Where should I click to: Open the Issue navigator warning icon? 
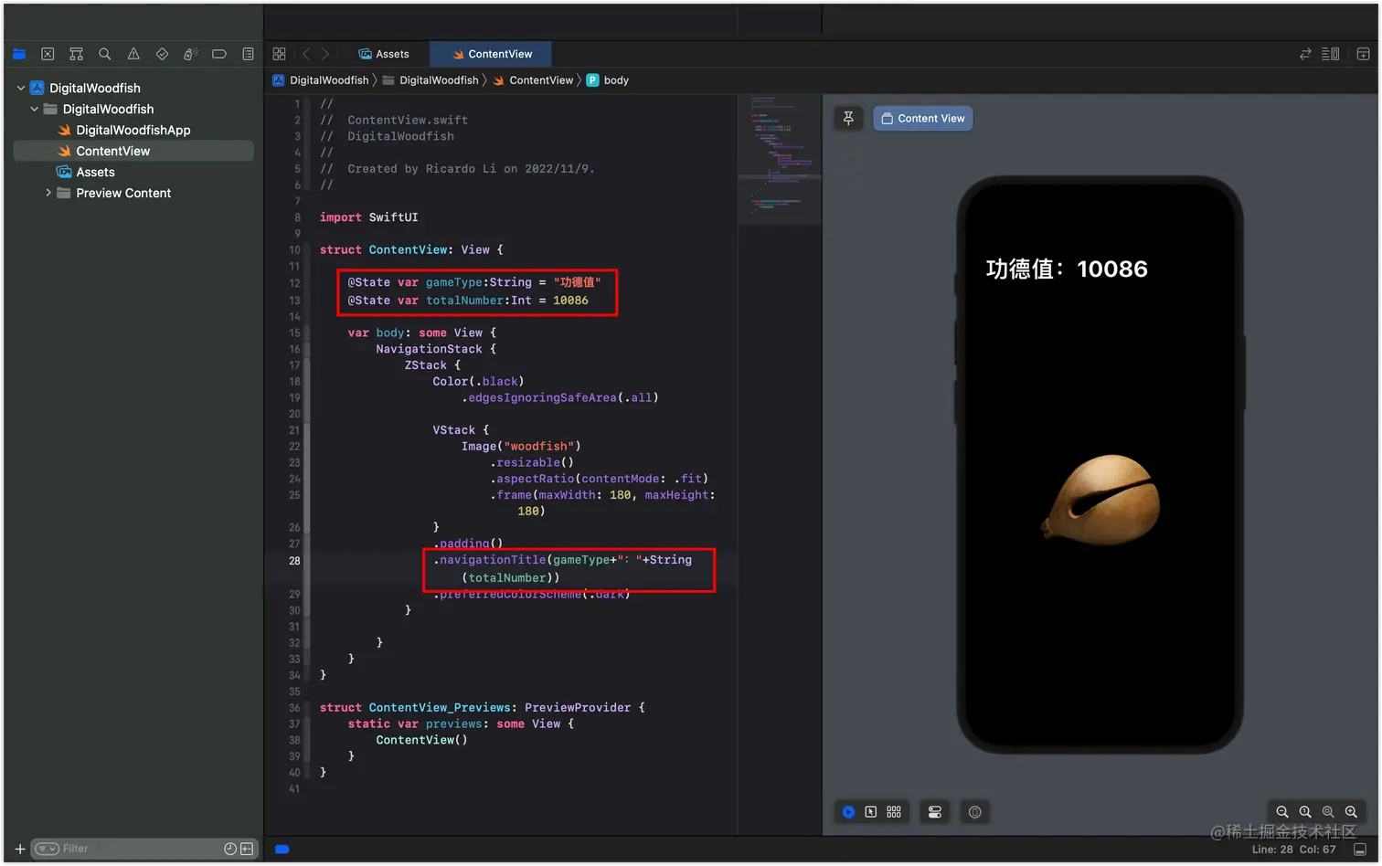pyautogui.click(x=133, y=54)
